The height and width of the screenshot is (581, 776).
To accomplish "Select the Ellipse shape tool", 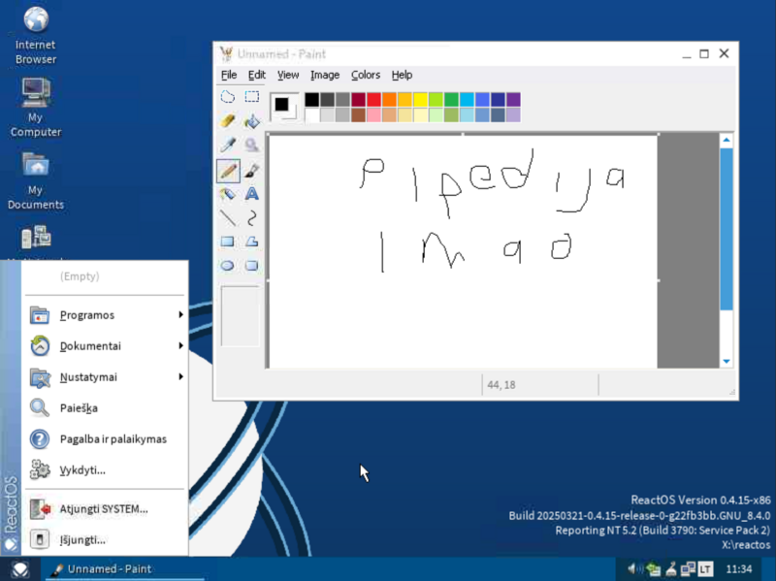I will [228, 265].
